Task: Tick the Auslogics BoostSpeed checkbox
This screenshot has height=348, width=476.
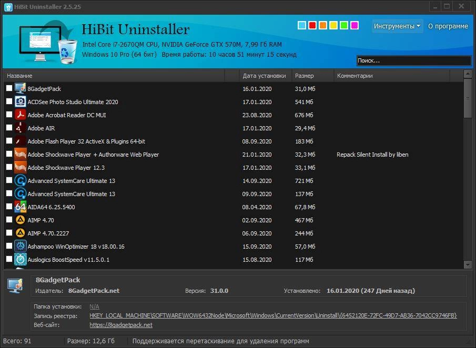Action: [9, 259]
